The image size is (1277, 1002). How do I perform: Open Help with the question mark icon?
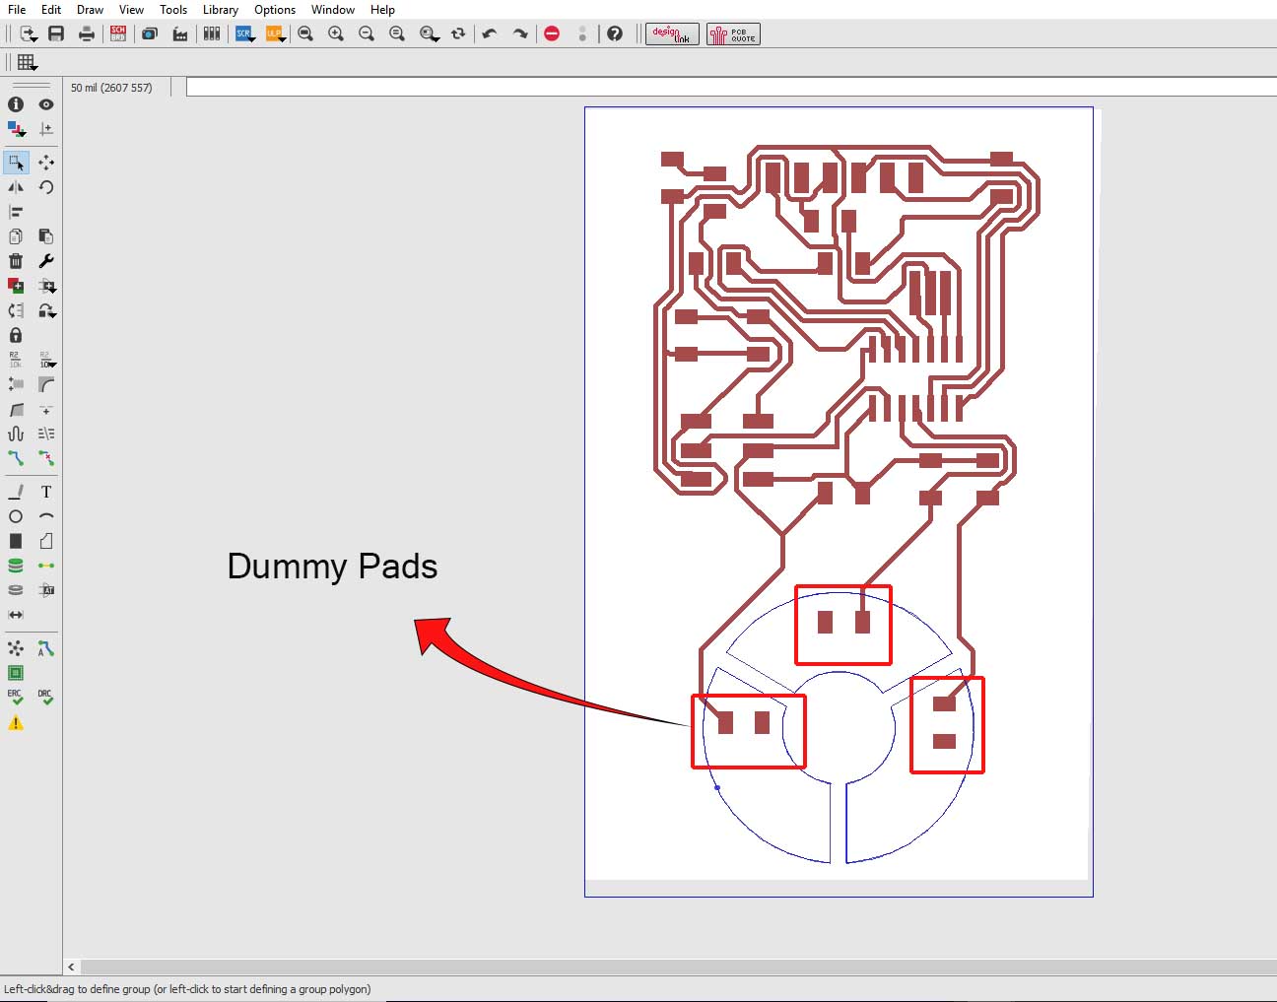pyautogui.click(x=615, y=33)
